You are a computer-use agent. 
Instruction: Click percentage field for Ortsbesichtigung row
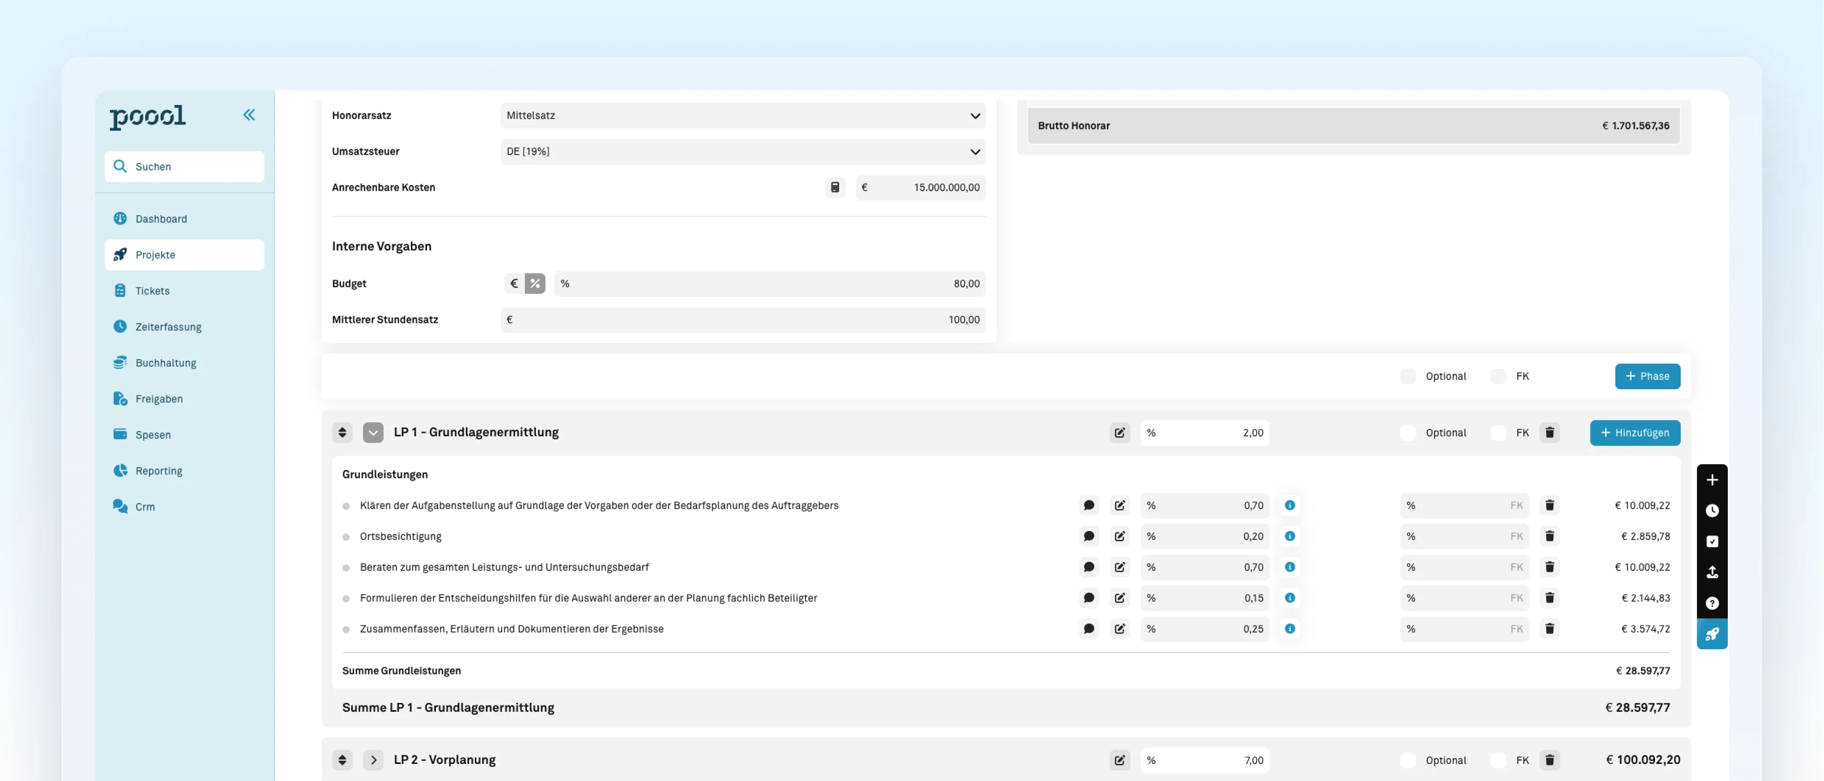1205,536
